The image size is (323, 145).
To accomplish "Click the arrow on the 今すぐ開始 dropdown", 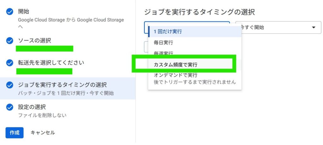I will pos(314,27).
